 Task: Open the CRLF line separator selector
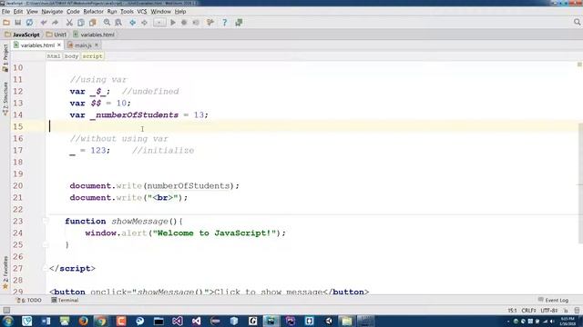pos(528,311)
